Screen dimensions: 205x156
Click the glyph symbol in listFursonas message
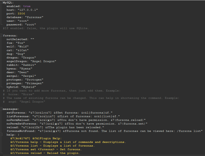tap(48, 116)
